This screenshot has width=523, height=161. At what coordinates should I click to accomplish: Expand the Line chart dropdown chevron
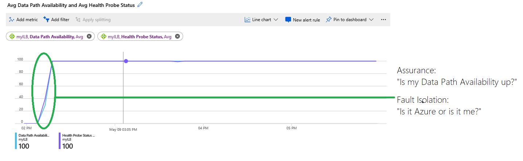tap(276, 20)
